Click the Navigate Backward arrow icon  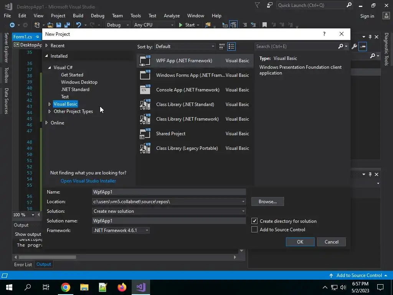[12, 25]
